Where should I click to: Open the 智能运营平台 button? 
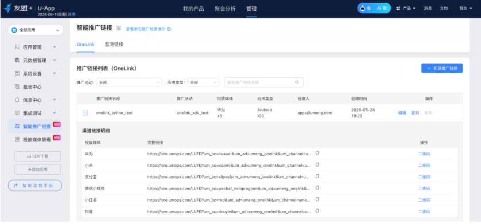tap(35, 186)
